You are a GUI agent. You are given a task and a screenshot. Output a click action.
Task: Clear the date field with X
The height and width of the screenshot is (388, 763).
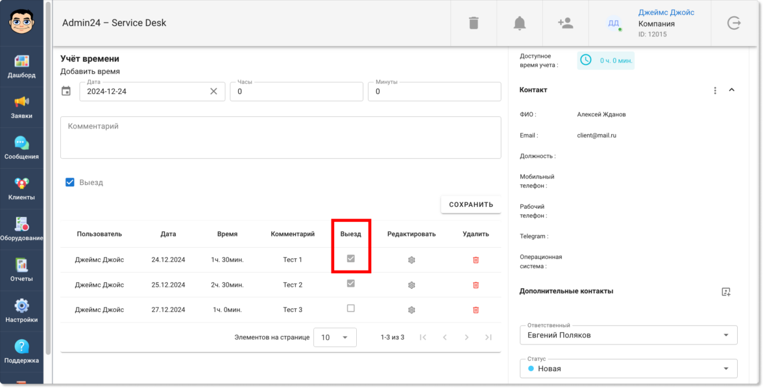pos(213,91)
